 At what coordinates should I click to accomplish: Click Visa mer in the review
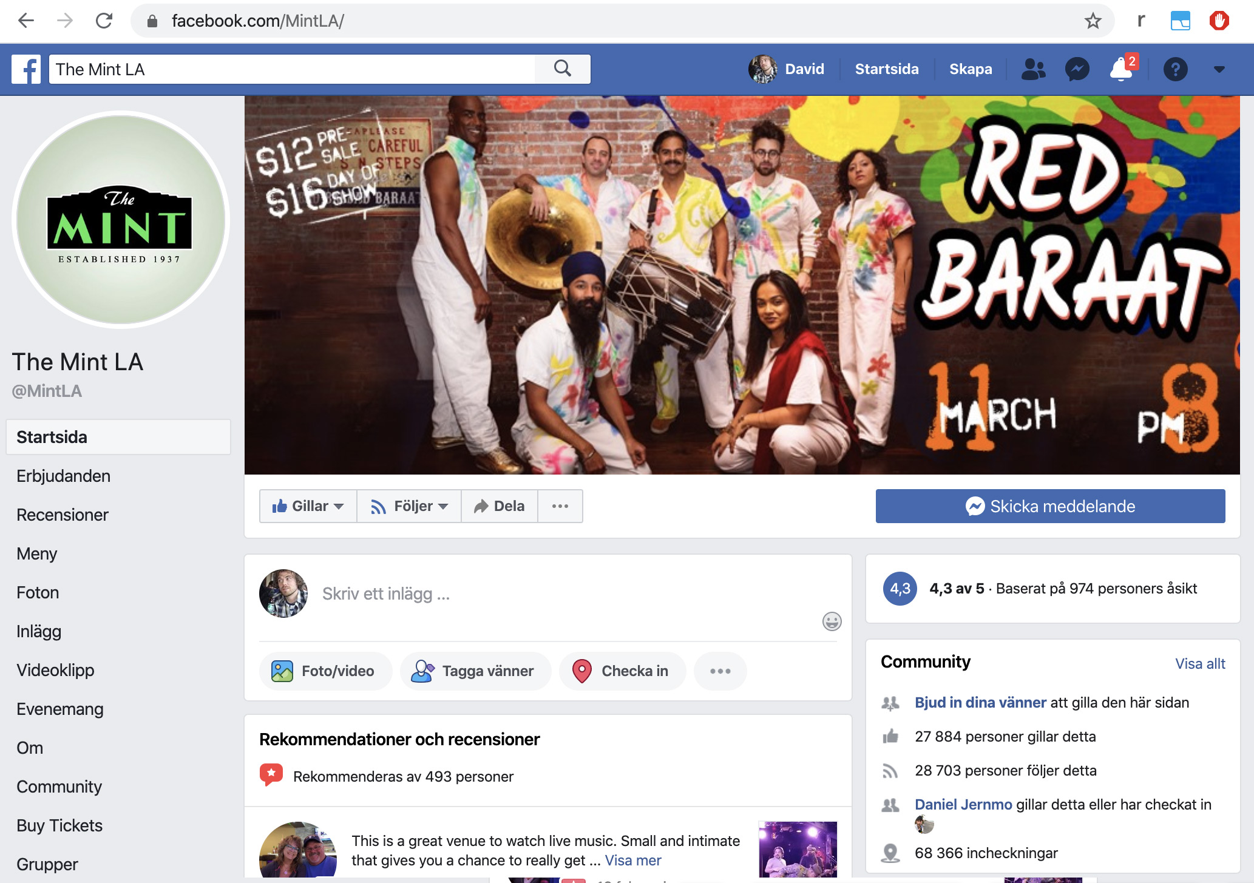pos(633,860)
